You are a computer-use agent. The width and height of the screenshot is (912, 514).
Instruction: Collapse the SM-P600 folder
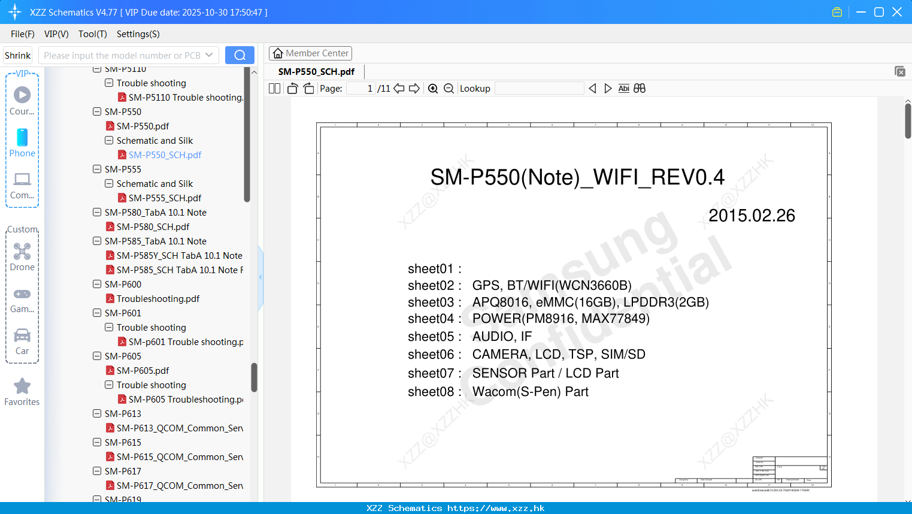pyautogui.click(x=97, y=284)
